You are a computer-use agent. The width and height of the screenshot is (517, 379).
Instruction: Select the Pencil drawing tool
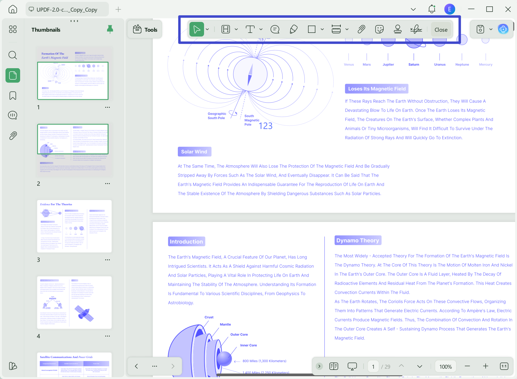[x=293, y=30]
